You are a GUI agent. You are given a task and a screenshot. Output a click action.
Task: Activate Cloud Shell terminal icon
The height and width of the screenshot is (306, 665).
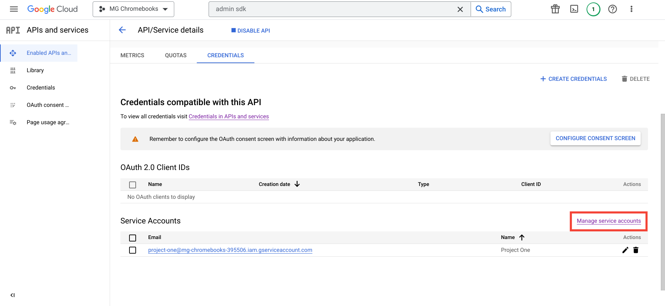[x=574, y=9]
